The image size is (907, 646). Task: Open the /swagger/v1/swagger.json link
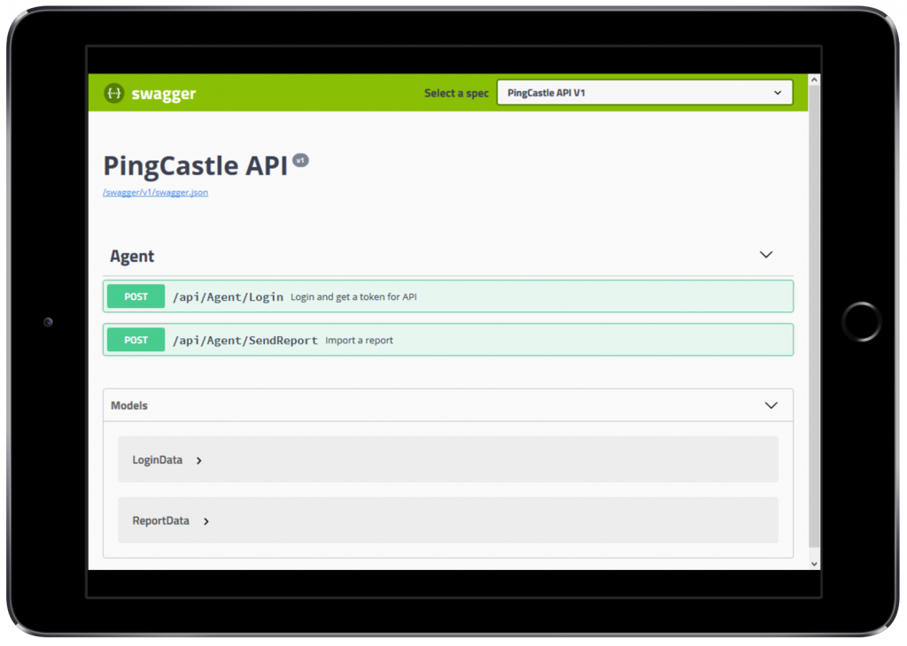click(x=155, y=192)
